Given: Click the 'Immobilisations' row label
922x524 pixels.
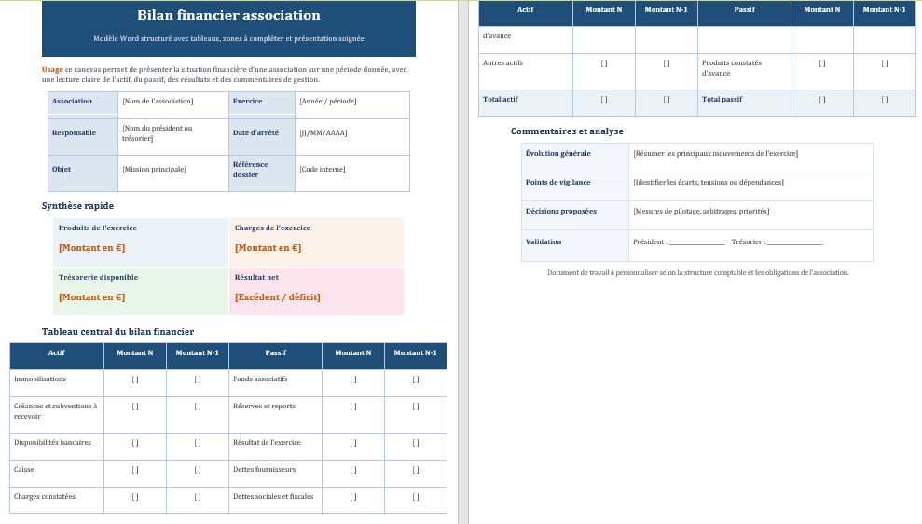Looking at the screenshot, I should pyautogui.click(x=40, y=379).
